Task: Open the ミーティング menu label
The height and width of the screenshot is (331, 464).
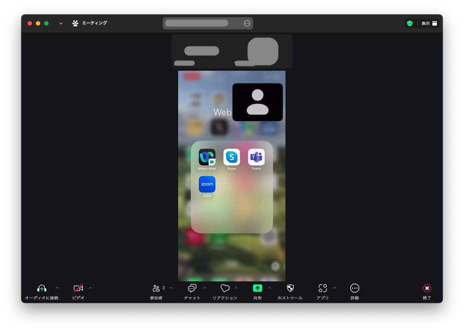Action: 95,23
